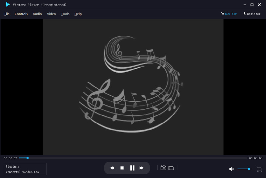Click the Buy Now link
The height and width of the screenshot is (178, 266).
coord(229,14)
